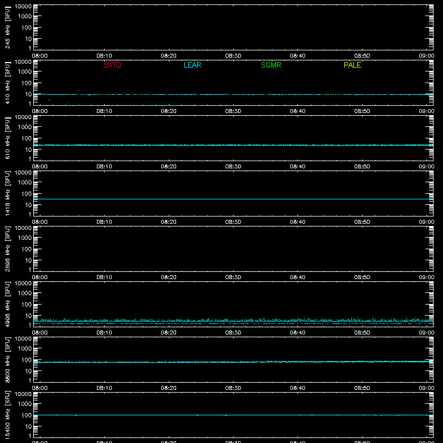This screenshot has height=443, width=443.
Task: Click the 100 tick label of 610 MHz panel
Action: (x=27, y=138)
